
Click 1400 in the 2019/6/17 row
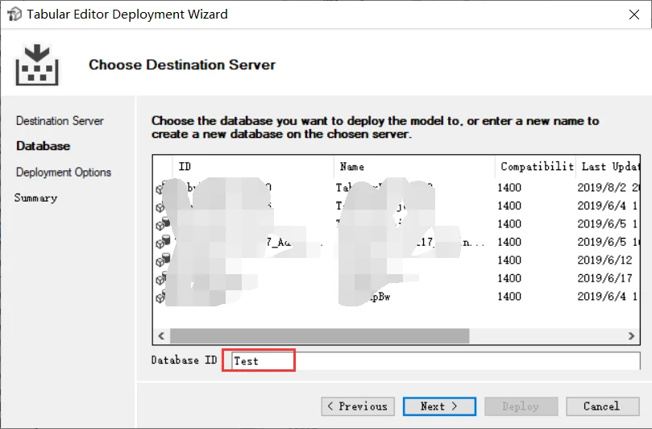pos(509,278)
